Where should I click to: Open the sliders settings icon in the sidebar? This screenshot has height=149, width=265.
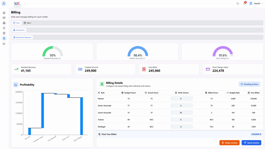pos(4,28)
